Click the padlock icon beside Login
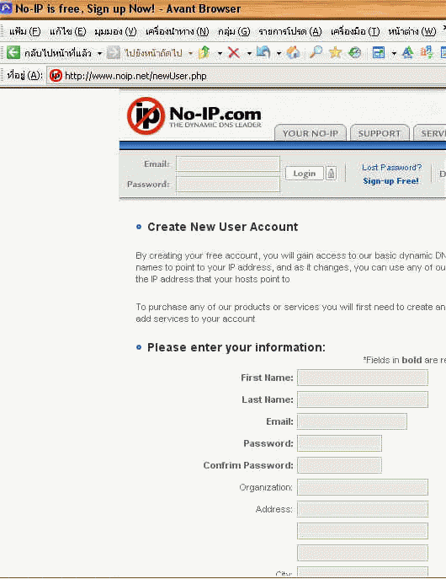The height and width of the screenshot is (579, 446). (x=331, y=173)
